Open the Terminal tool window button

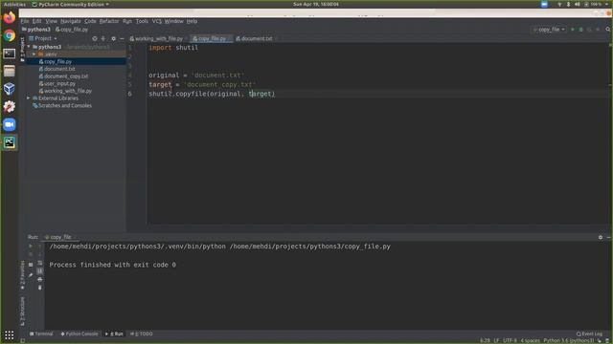(x=41, y=333)
